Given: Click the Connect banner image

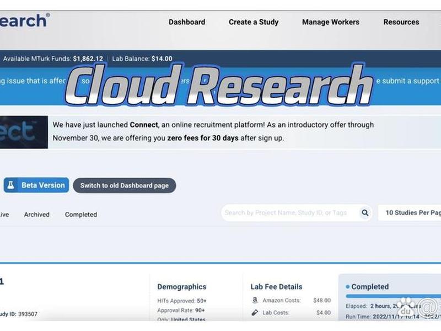Looking at the screenshot, I should [24, 132].
